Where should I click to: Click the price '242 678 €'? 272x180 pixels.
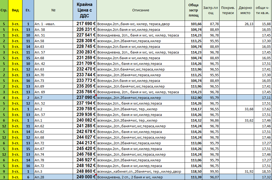tap(85, 132)
